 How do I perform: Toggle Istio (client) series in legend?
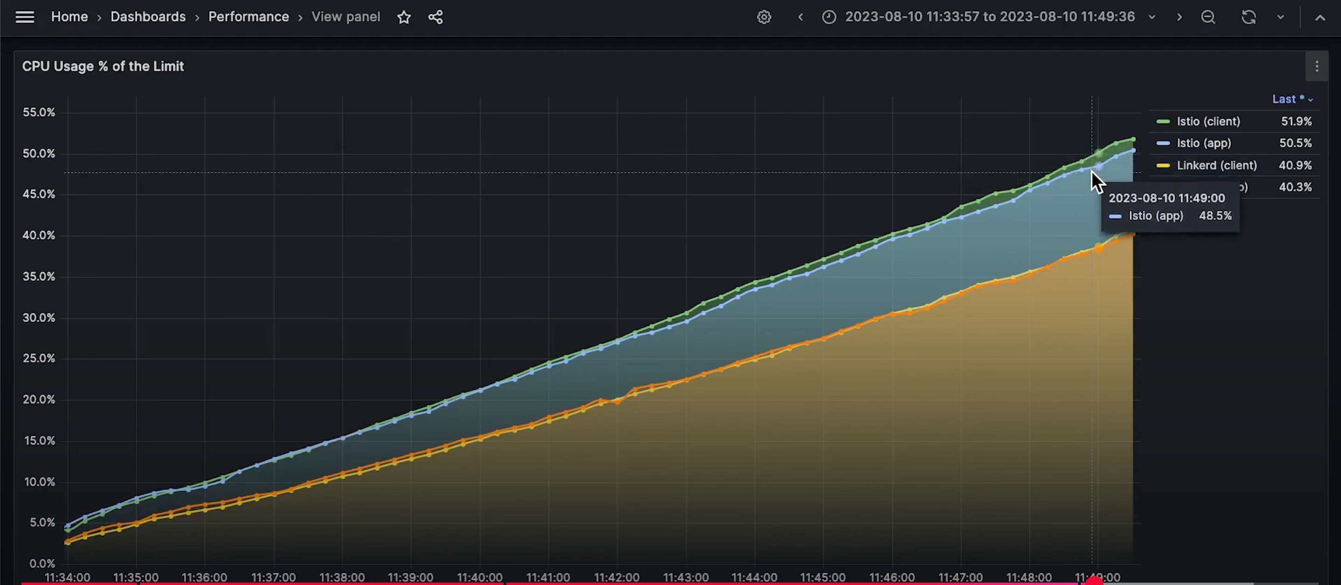pyautogui.click(x=1208, y=122)
